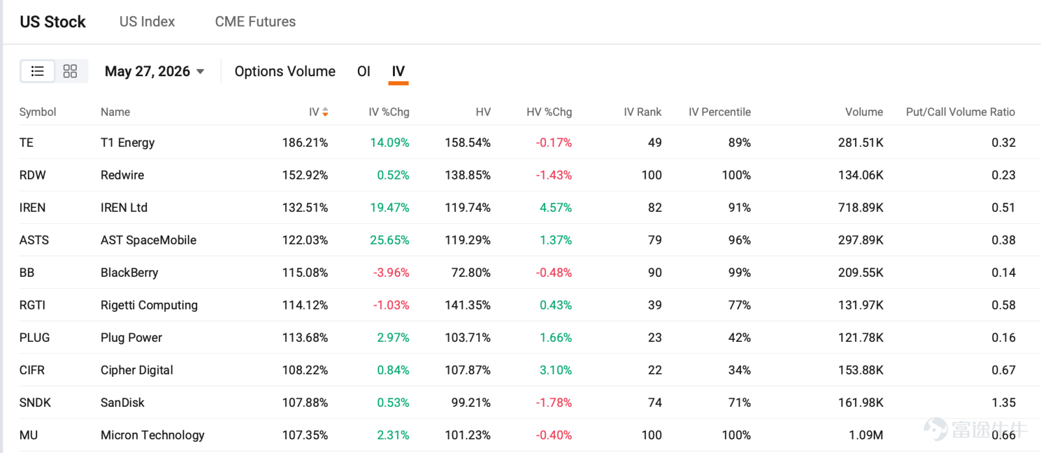Switch to list view layout
The image size is (1041, 453).
38,71
